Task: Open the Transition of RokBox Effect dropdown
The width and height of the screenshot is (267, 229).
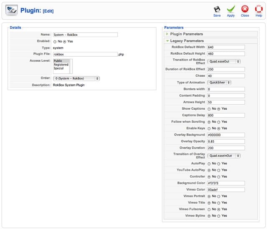Action: (x=224, y=61)
